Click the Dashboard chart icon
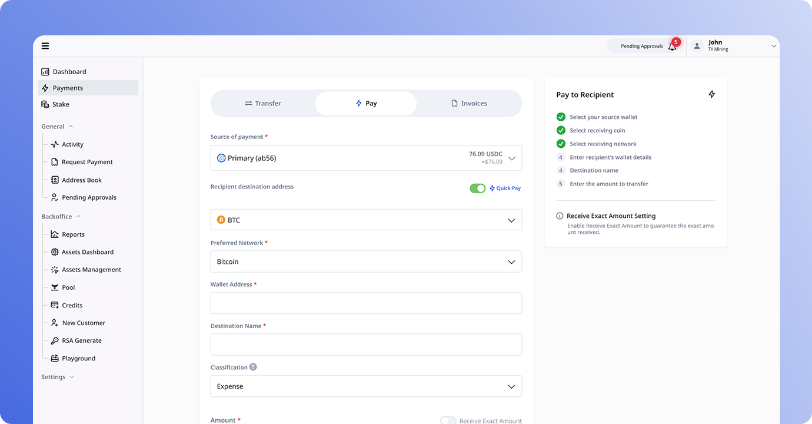This screenshot has height=424, width=812. point(45,72)
